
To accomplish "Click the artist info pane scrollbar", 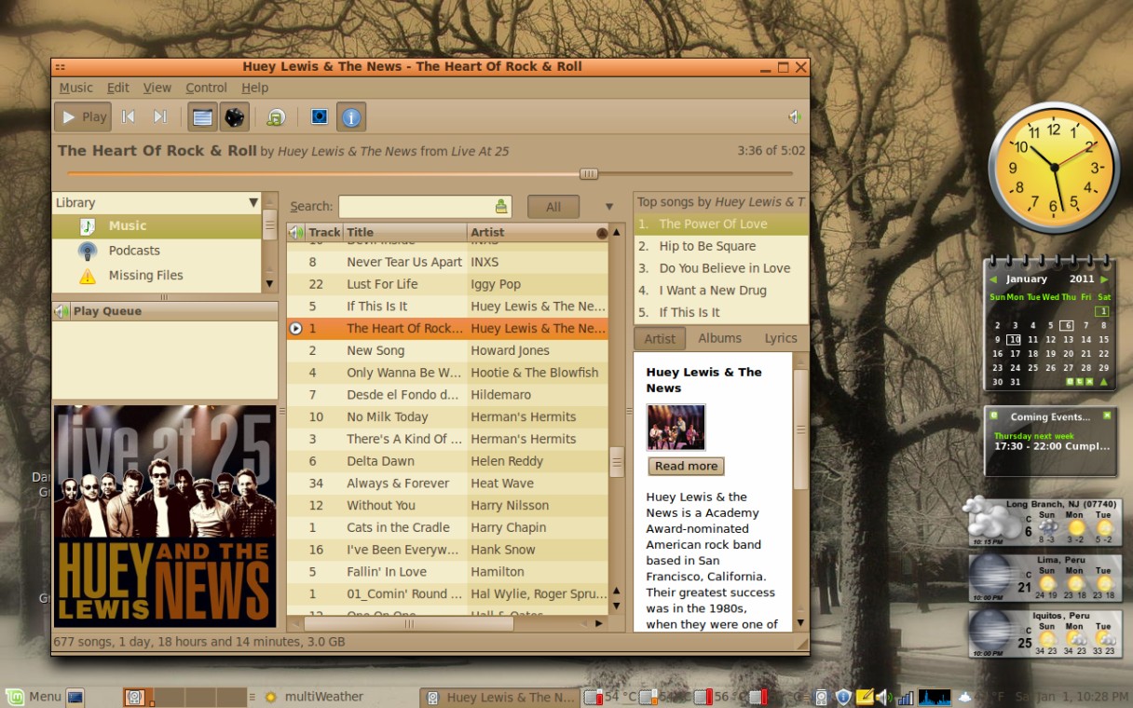I will click(800, 429).
